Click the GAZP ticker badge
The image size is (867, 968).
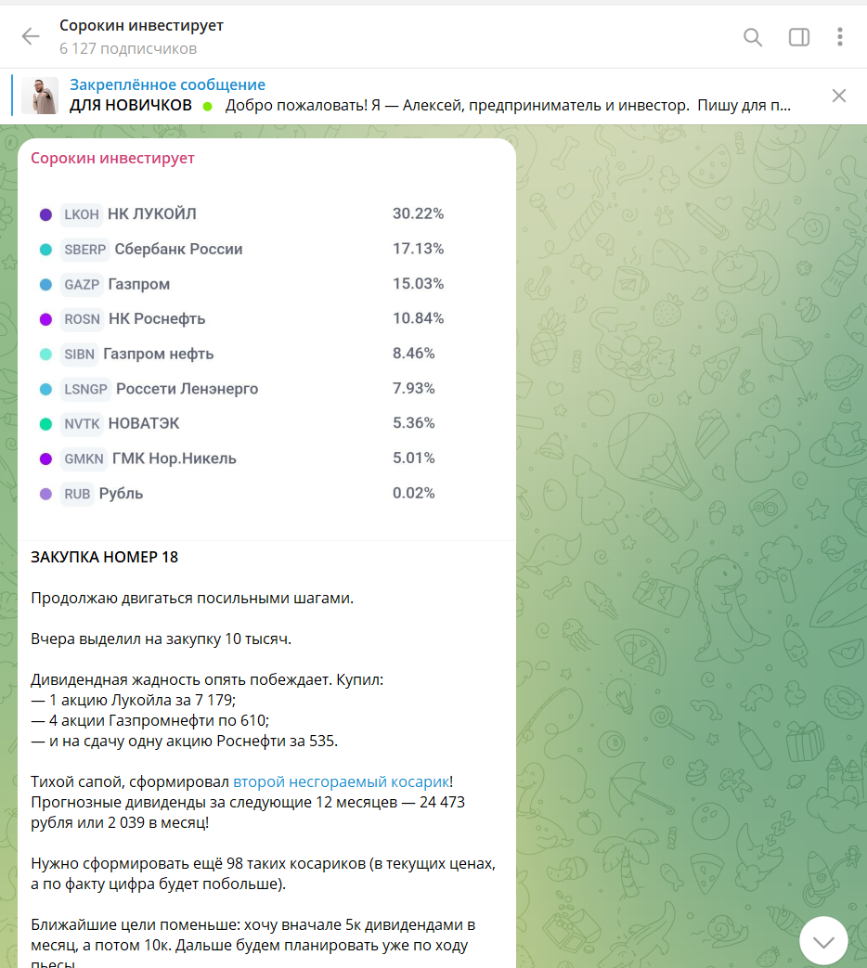[x=82, y=285]
